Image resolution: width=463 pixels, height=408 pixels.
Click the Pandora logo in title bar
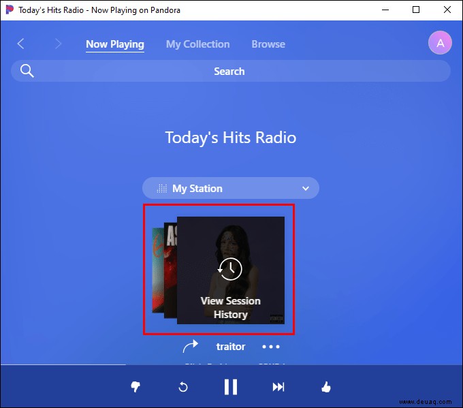pos(10,10)
